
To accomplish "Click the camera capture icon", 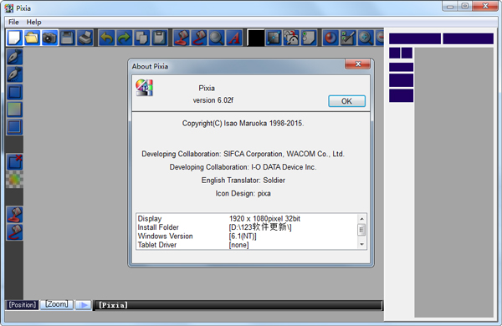I will (x=49, y=38).
